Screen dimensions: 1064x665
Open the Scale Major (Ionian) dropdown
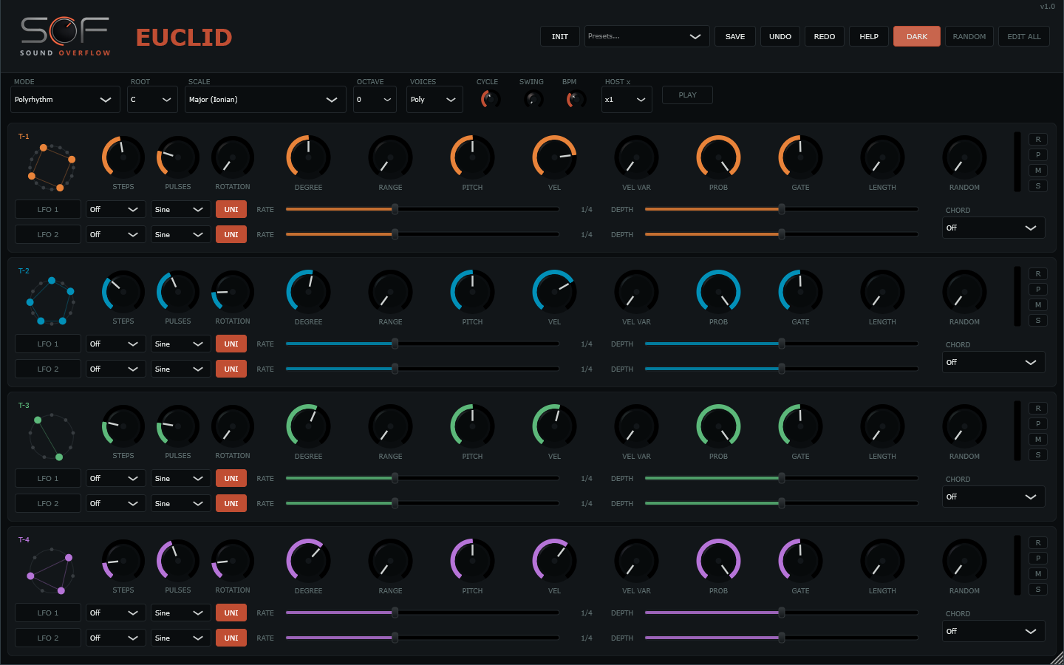(265, 100)
